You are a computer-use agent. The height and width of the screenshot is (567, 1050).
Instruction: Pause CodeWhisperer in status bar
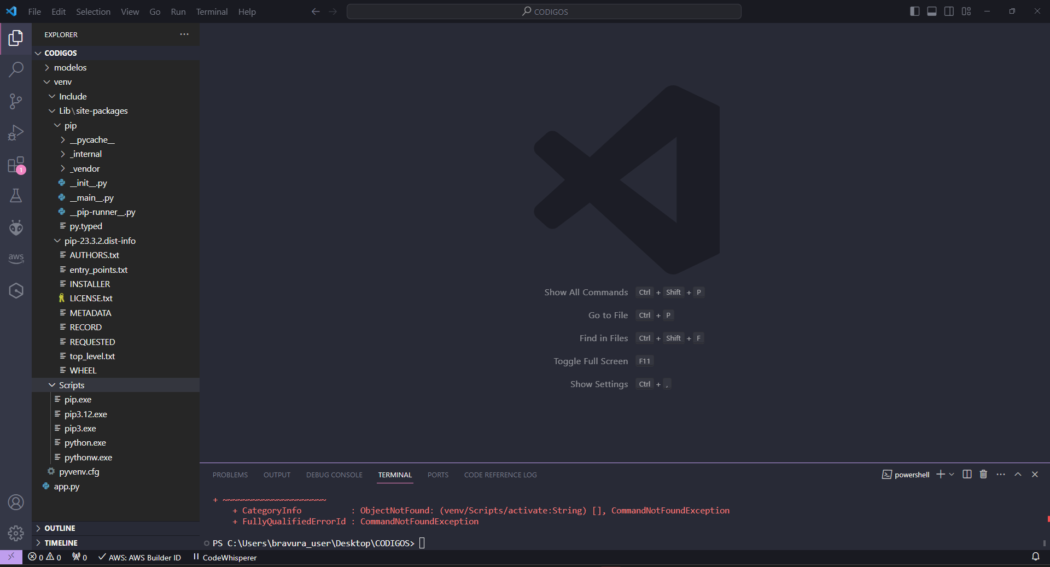(225, 557)
